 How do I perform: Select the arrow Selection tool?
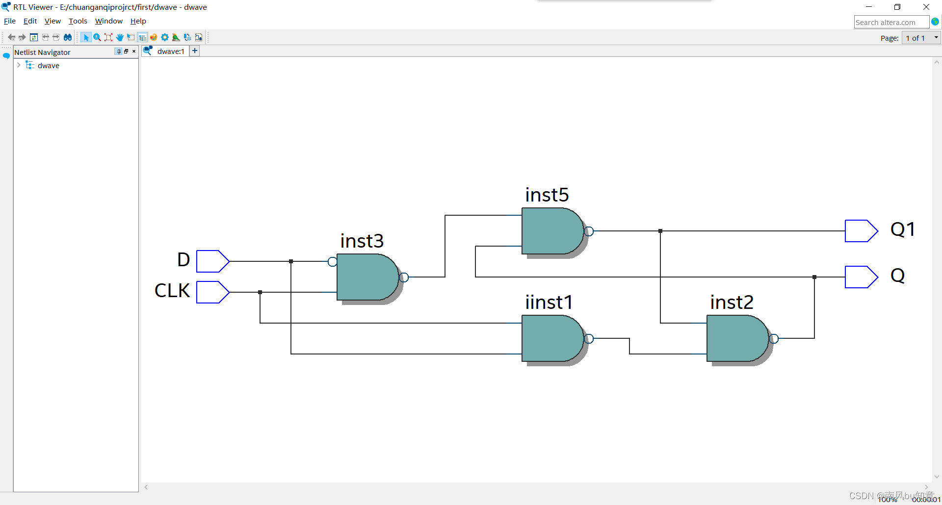(x=86, y=37)
